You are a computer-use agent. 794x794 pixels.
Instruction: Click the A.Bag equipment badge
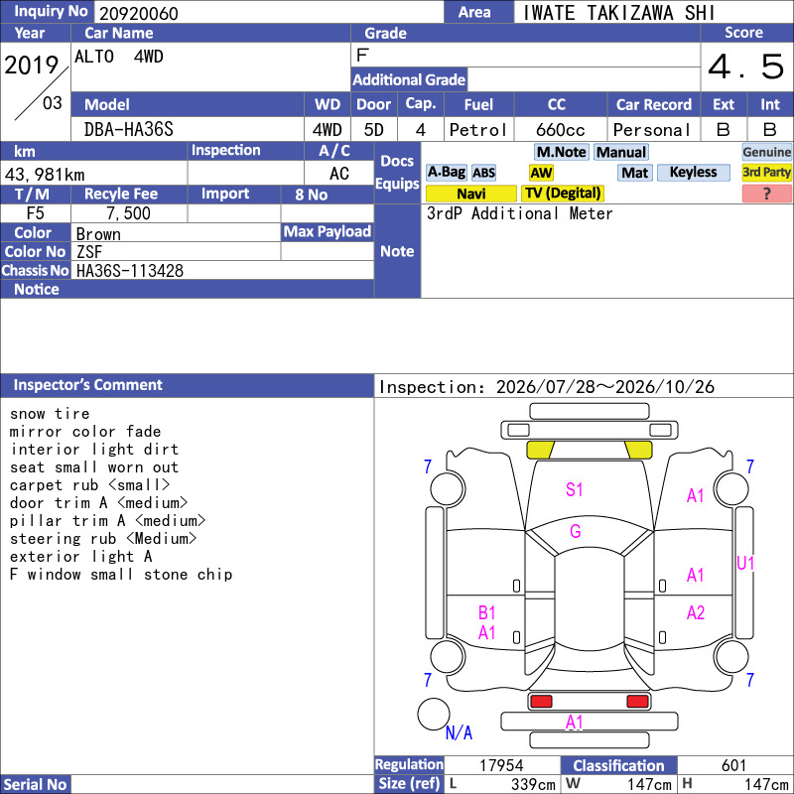(446, 173)
